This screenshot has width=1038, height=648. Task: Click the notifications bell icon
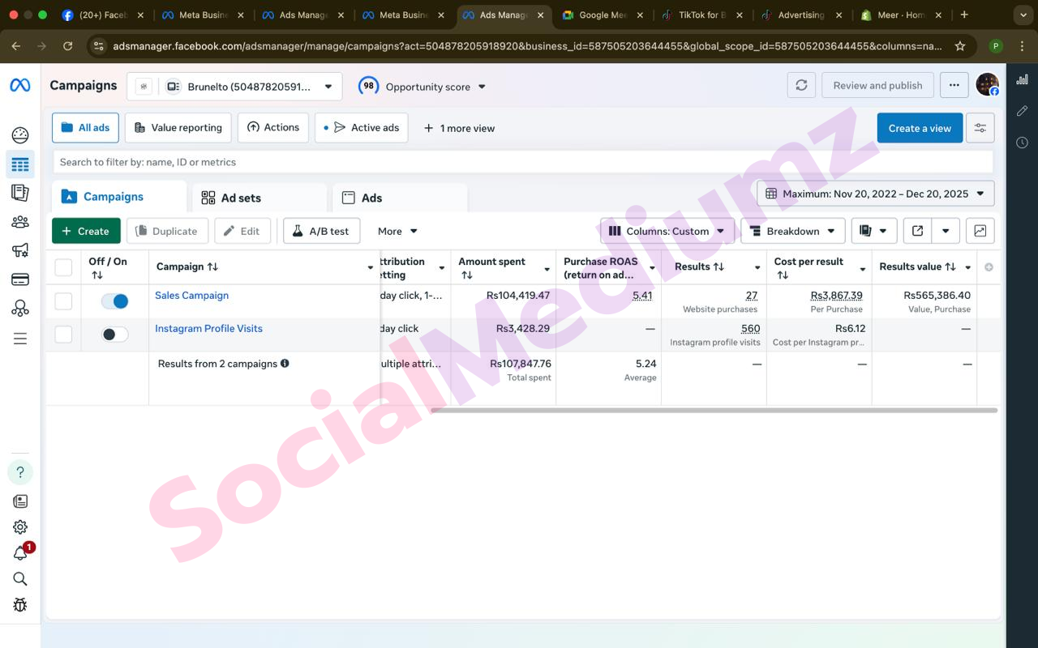click(x=20, y=553)
